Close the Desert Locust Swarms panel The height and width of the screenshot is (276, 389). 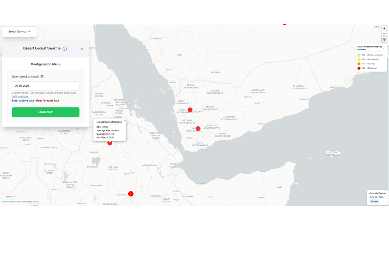point(82,48)
